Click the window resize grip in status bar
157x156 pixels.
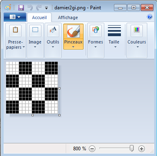tap(152, 151)
